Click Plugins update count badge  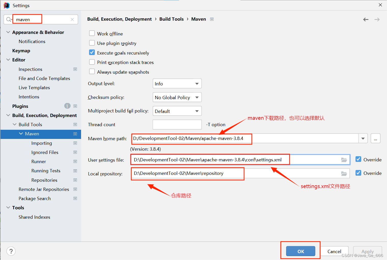point(67,106)
